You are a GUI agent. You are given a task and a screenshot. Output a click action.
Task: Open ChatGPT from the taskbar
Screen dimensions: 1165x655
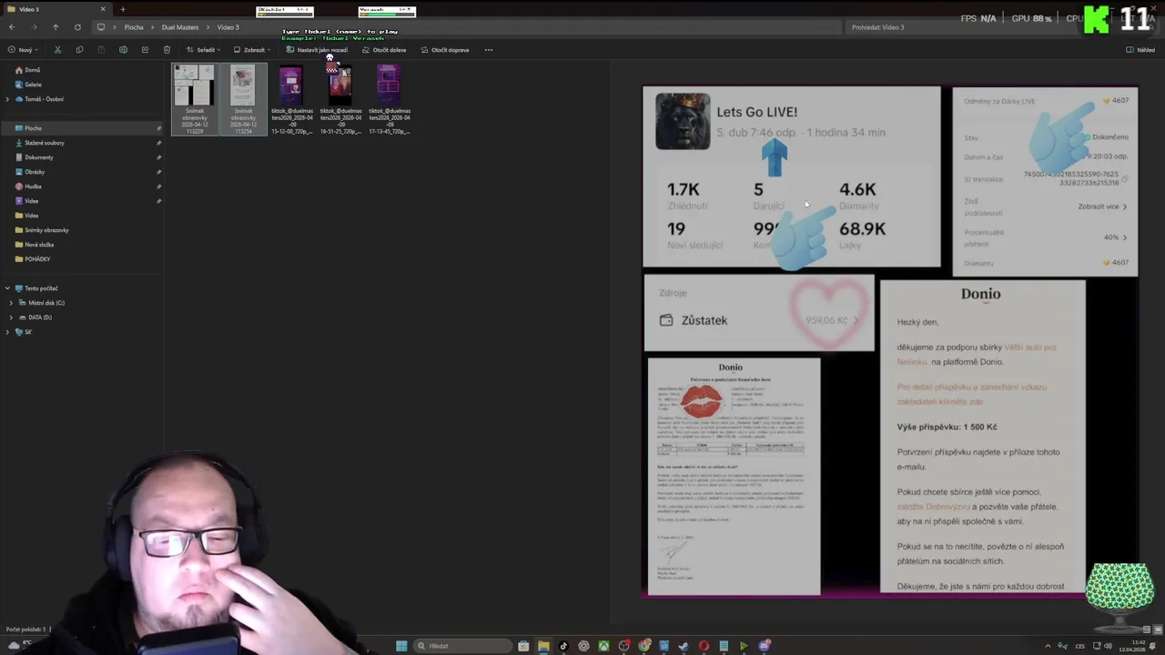583,646
